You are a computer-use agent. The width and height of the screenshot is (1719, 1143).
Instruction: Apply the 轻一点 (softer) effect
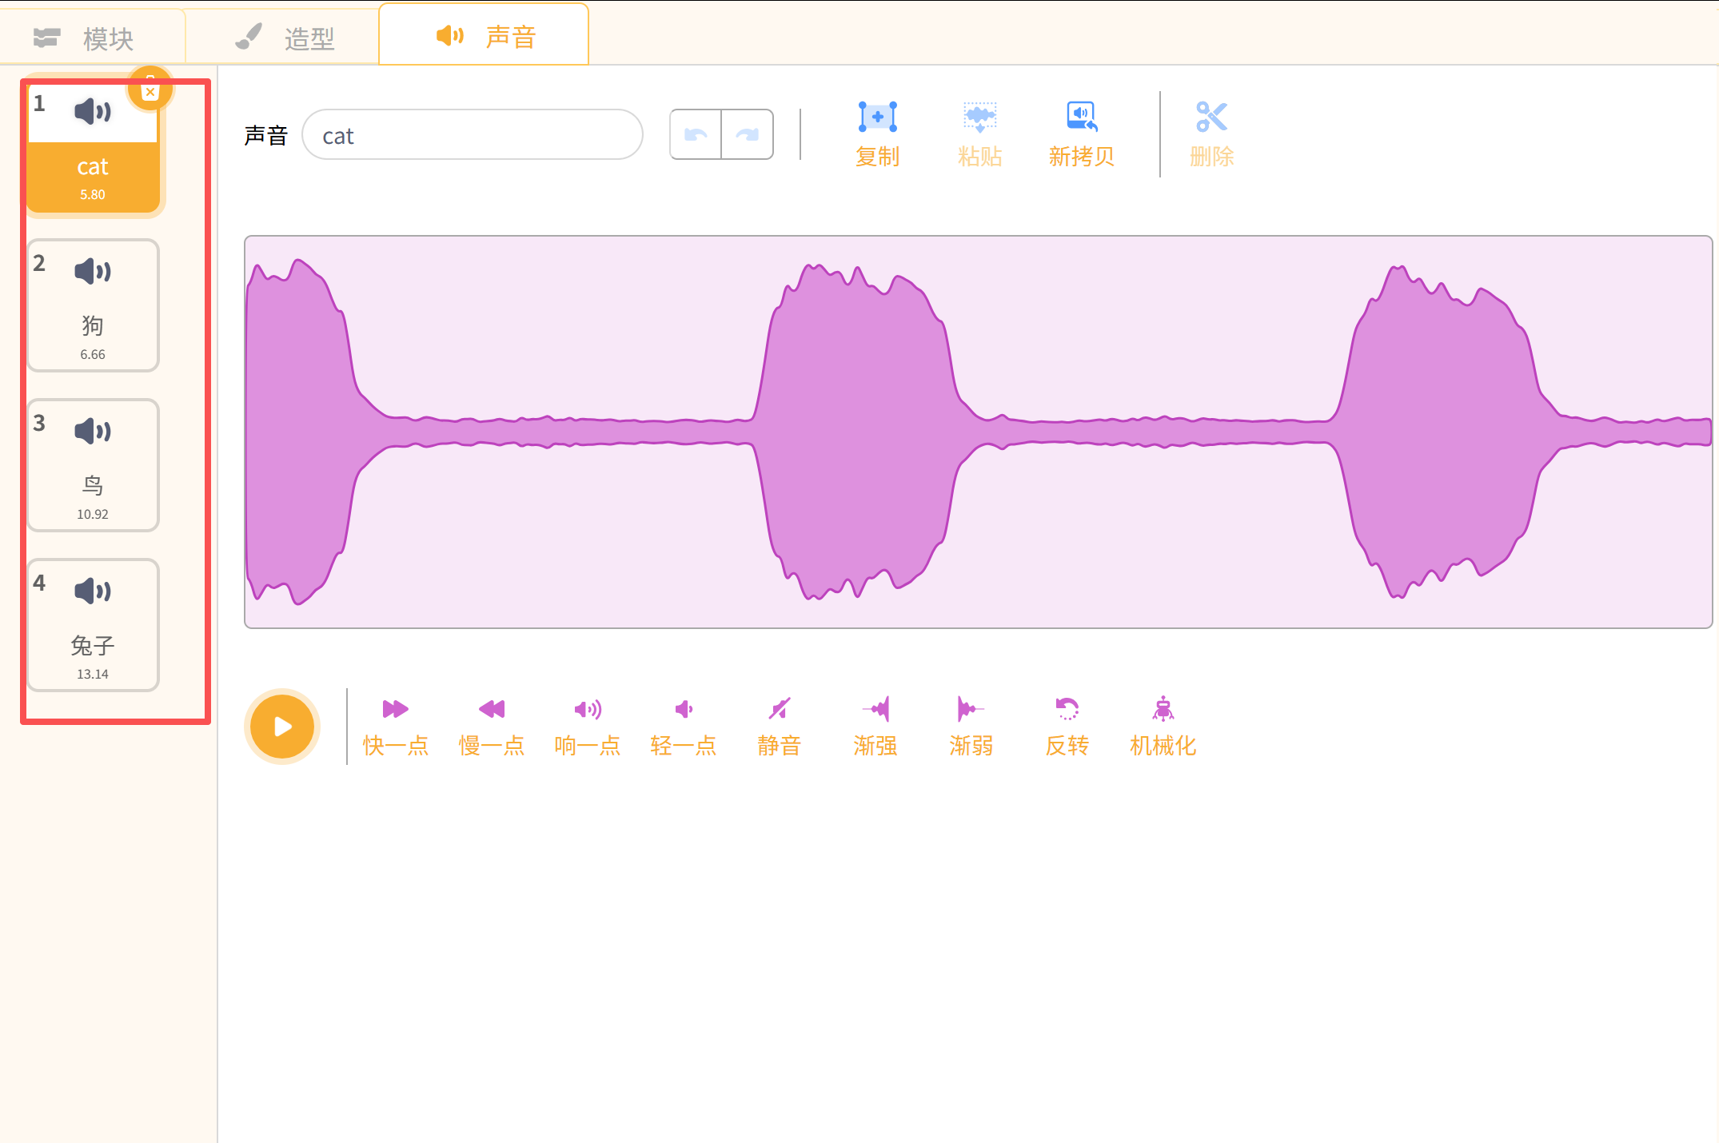coord(683,710)
